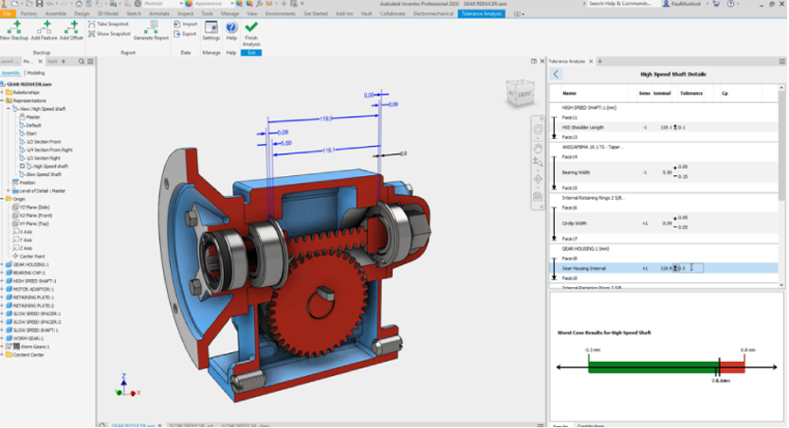Click Show Snapshot in the Report group
Image resolution: width=789 pixels, height=428 pixels.
pyautogui.click(x=109, y=34)
